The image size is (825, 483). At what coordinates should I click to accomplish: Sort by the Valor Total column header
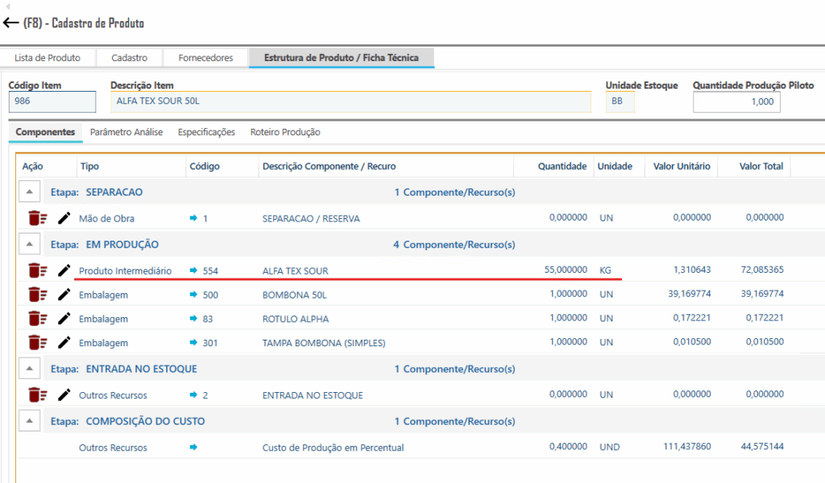point(761,167)
